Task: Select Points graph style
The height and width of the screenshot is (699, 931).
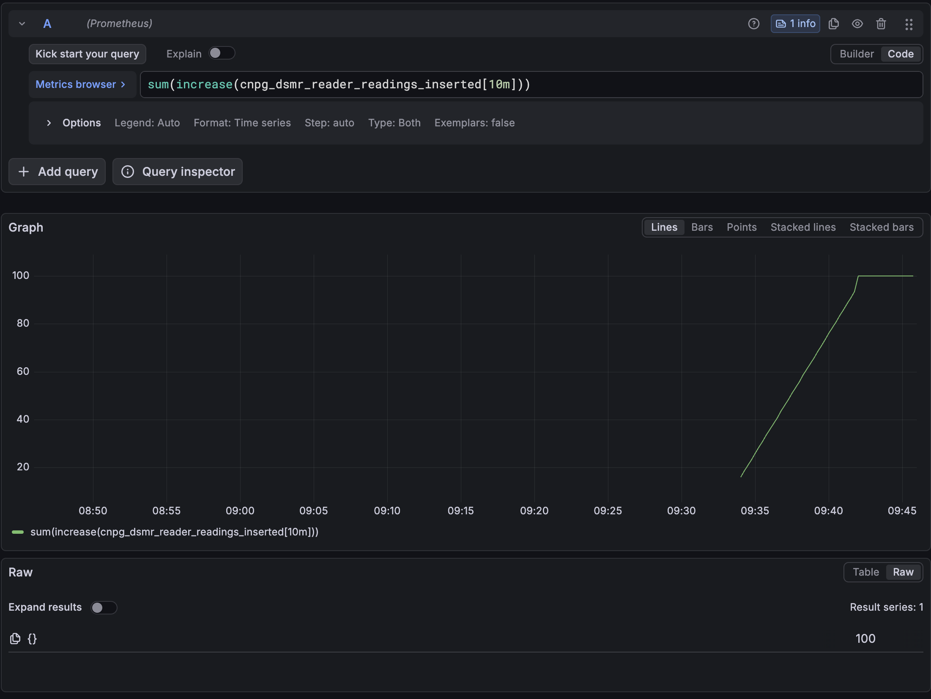Action: [742, 227]
